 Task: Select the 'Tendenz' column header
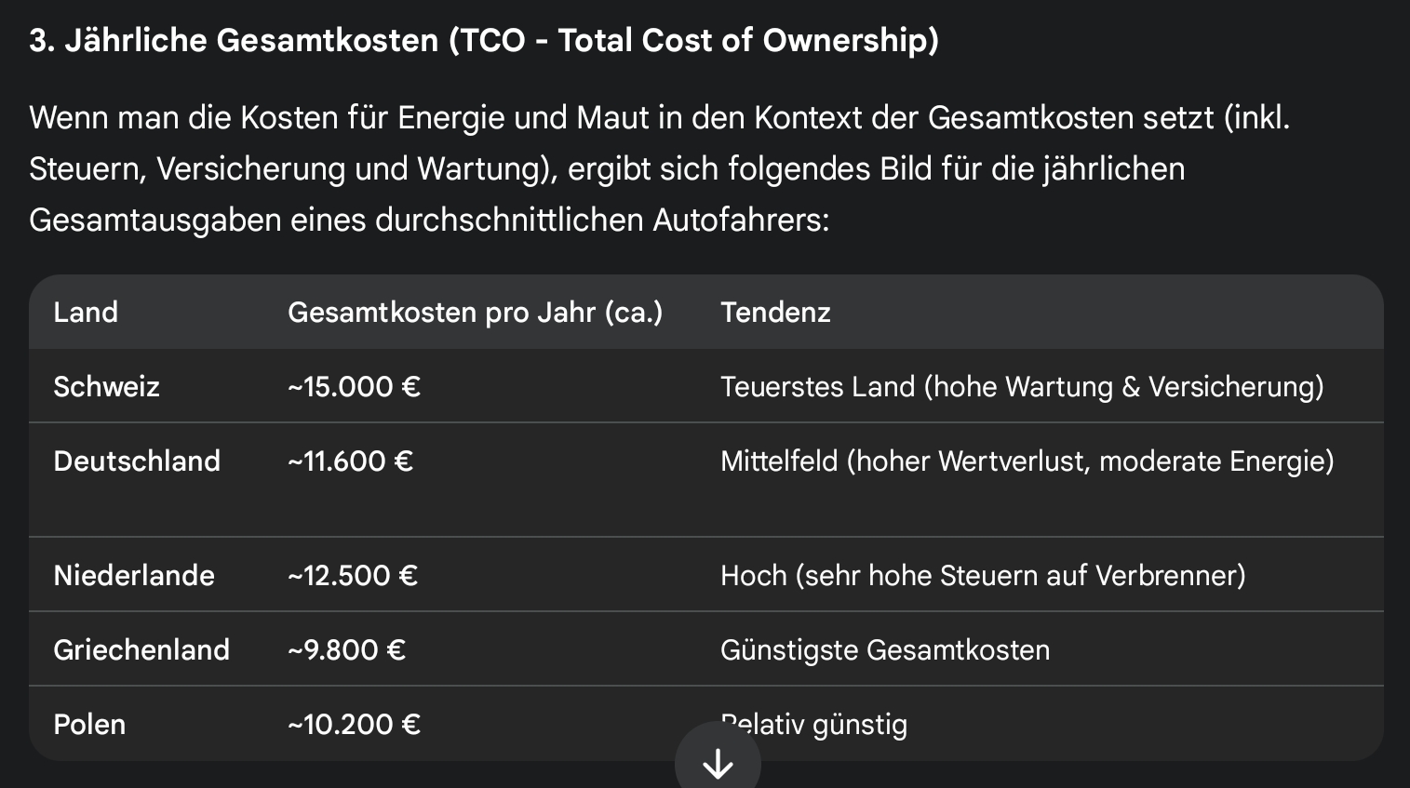tap(775, 313)
